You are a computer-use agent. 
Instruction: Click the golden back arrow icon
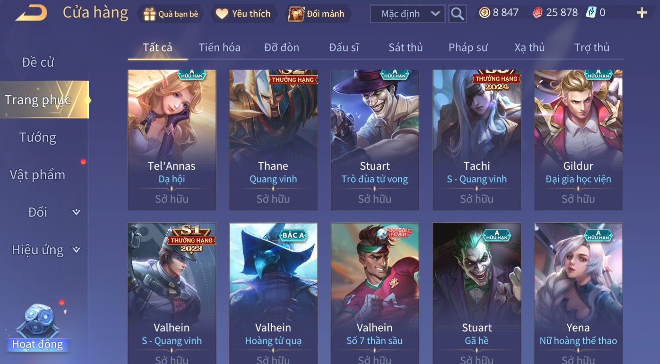tap(32, 13)
